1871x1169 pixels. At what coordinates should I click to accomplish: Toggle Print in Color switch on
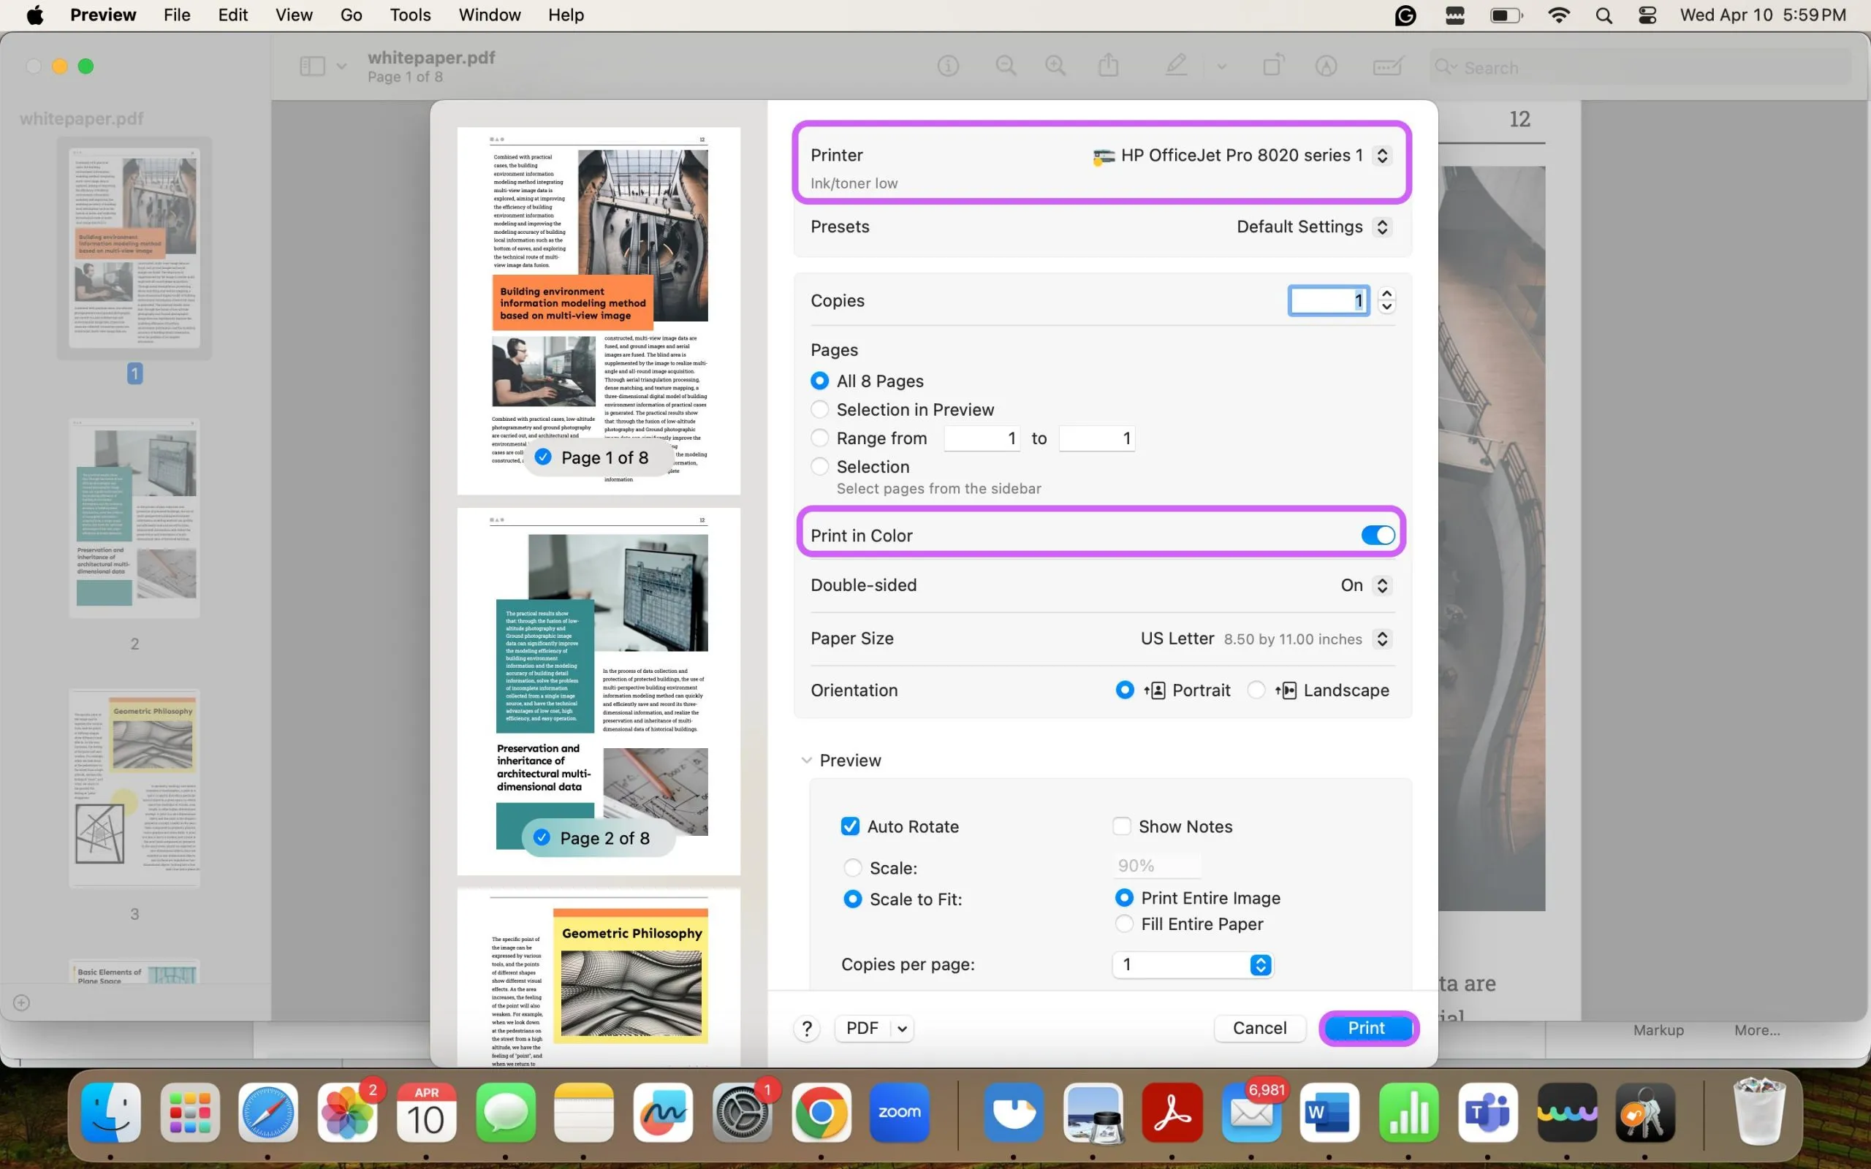pos(1377,535)
